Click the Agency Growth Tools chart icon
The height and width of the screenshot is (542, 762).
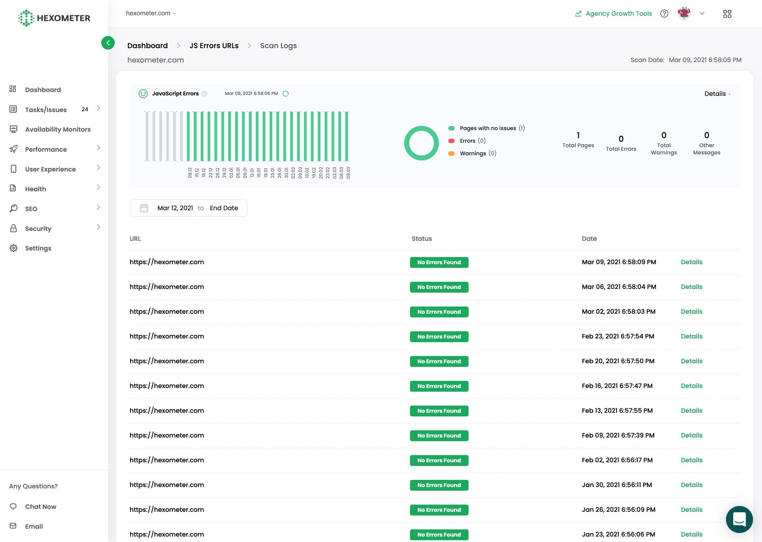(x=578, y=14)
